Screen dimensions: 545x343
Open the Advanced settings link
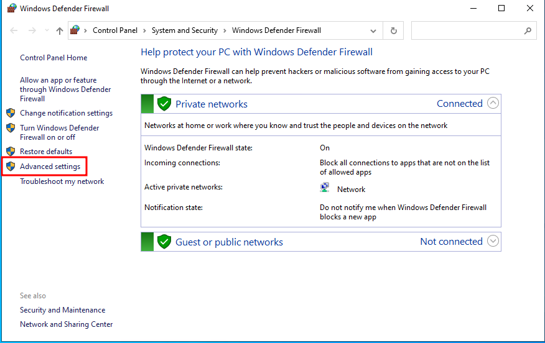tap(50, 167)
